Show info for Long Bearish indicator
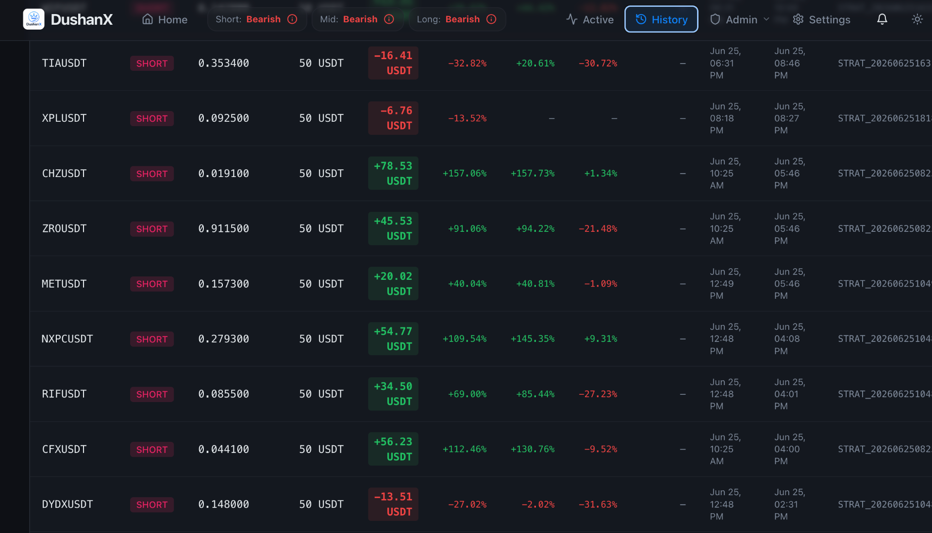932x533 pixels. pos(491,19)
